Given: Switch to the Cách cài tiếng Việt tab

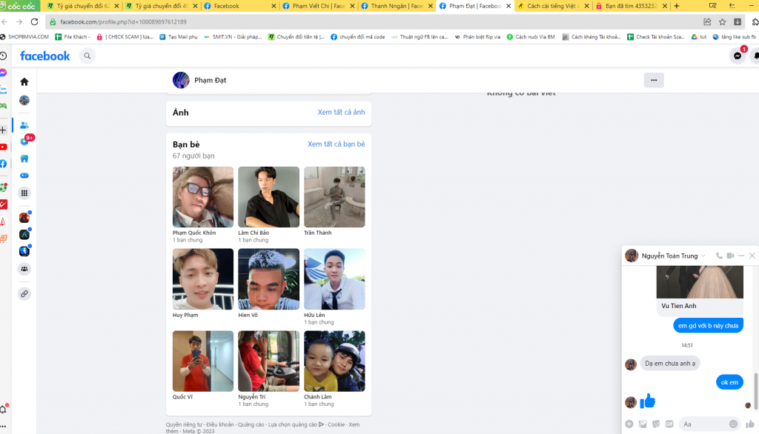Looking at the screenshot, I should point(553,6).
